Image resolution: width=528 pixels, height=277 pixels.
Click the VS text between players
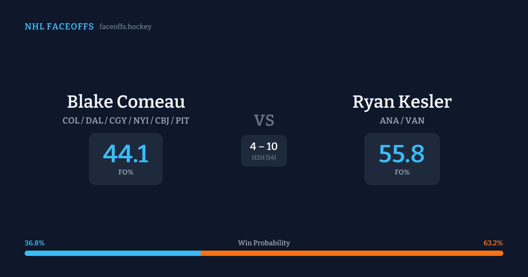[x=264, y=120]
